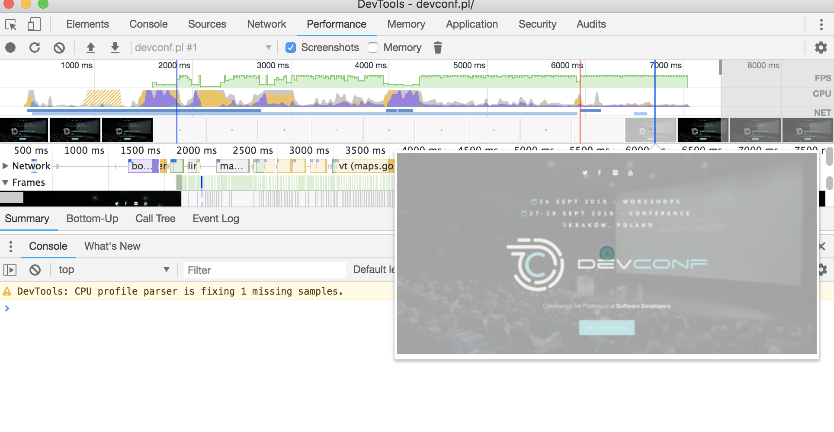
Task: Open the Memory tab
Action: pyautogui.click(x=406, y=24)
